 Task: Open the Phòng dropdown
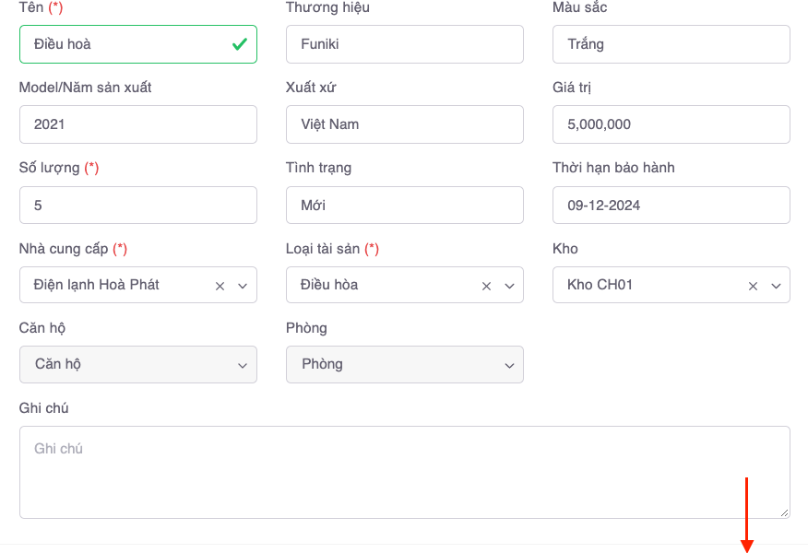click(404, 364)
